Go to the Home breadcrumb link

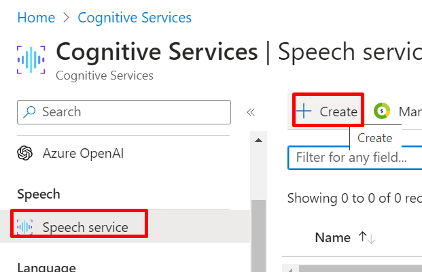36,18
